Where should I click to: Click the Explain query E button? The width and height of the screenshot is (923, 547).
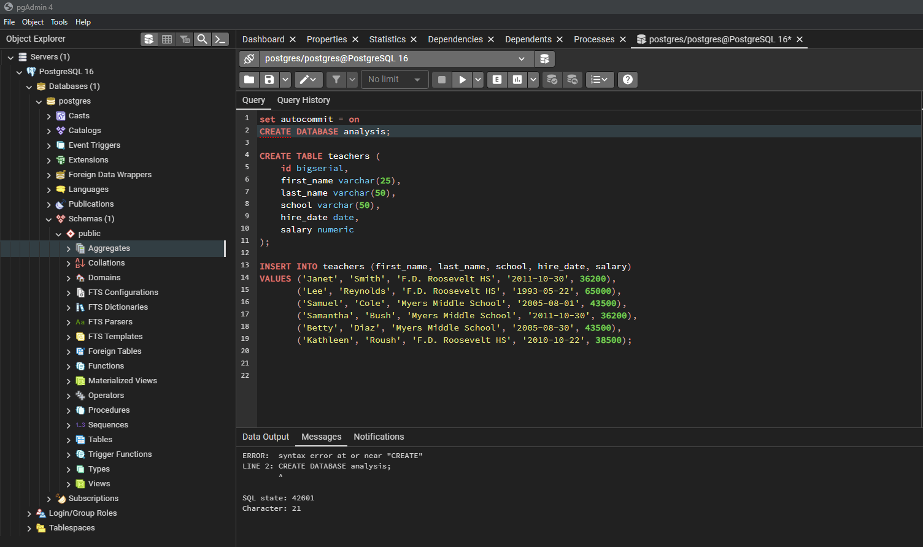(497, 80)
